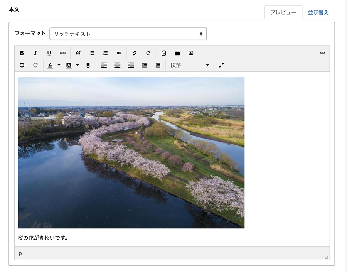Switch to the 並び替え tab

coord(318,12)
